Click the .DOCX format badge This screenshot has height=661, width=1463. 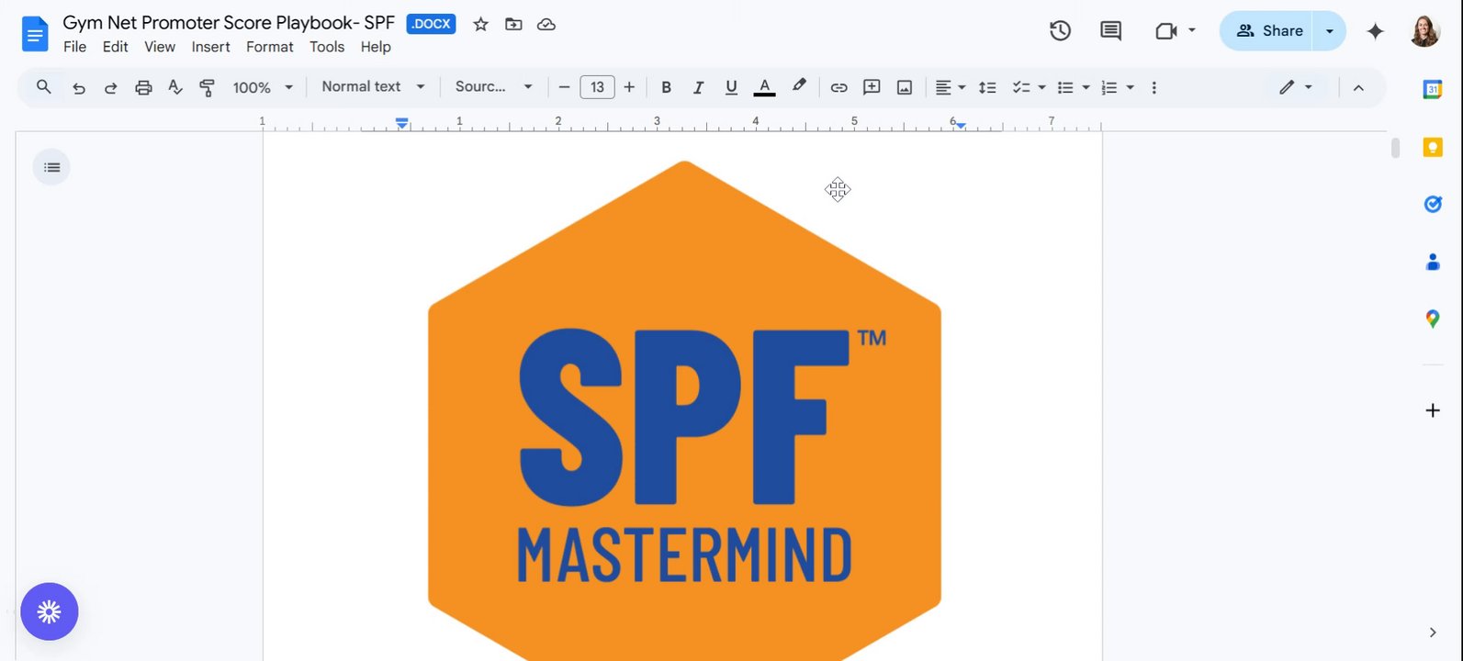pyautogui.click(x=431, y=24)
